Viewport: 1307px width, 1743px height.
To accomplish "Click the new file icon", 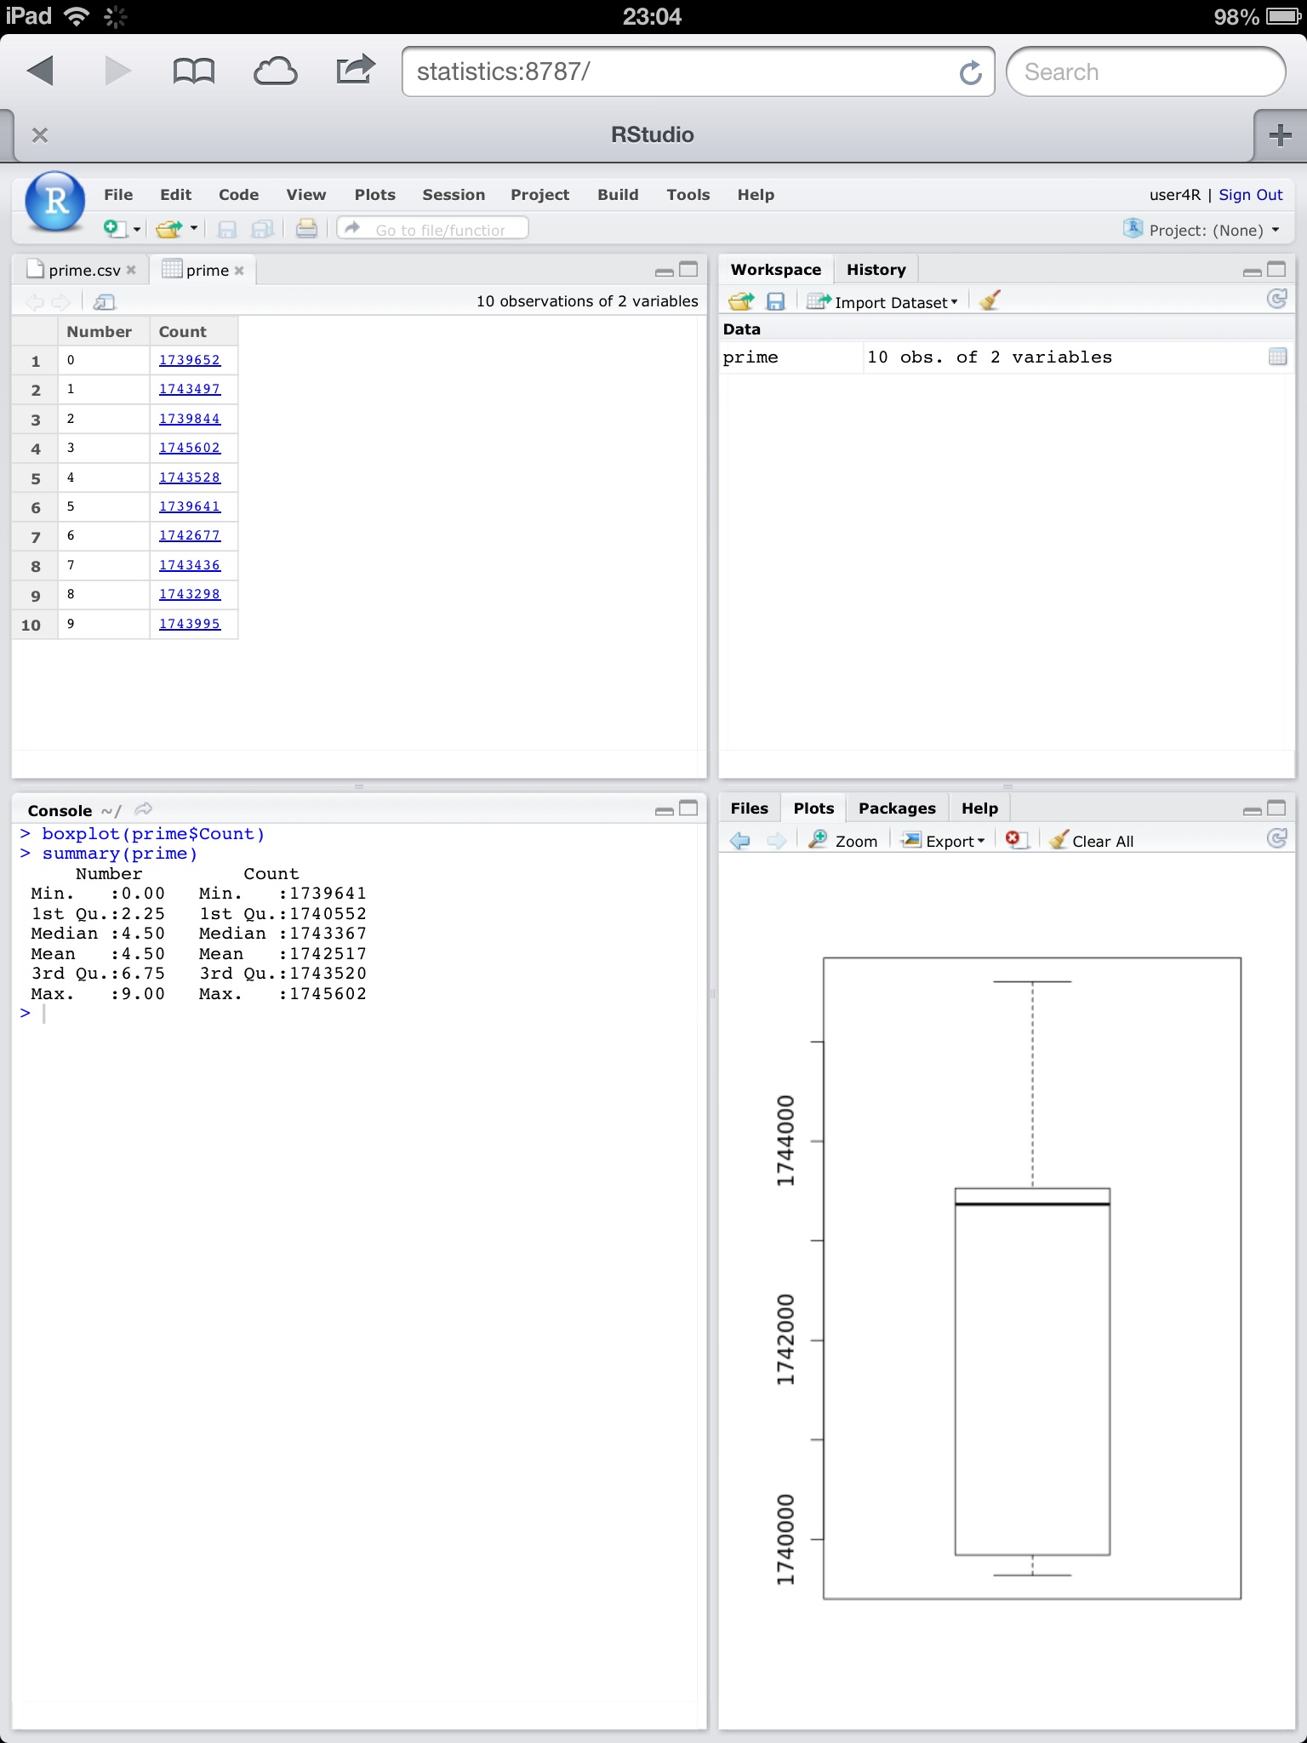I will 114,228.
